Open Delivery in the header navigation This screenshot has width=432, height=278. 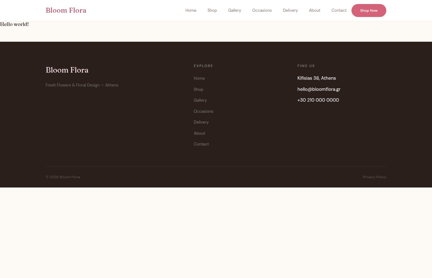pyautogui.click(x=290, y=10)
